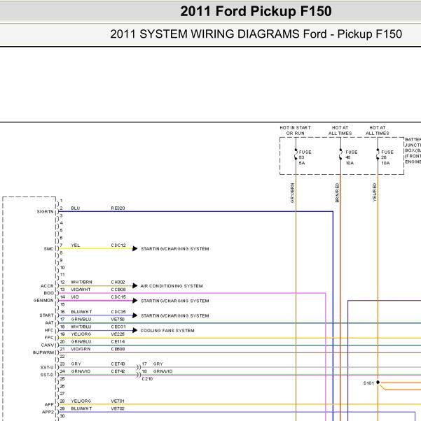Viewport: 421px width, 421px height.
Task: Select the 'START' pin label
Action: click(46, 315)
